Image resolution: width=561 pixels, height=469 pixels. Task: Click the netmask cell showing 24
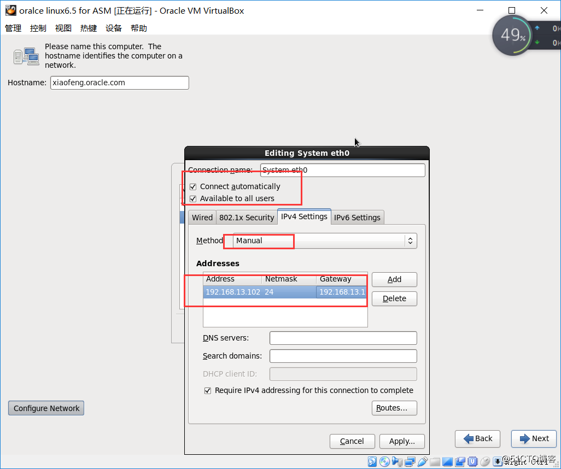289,292
